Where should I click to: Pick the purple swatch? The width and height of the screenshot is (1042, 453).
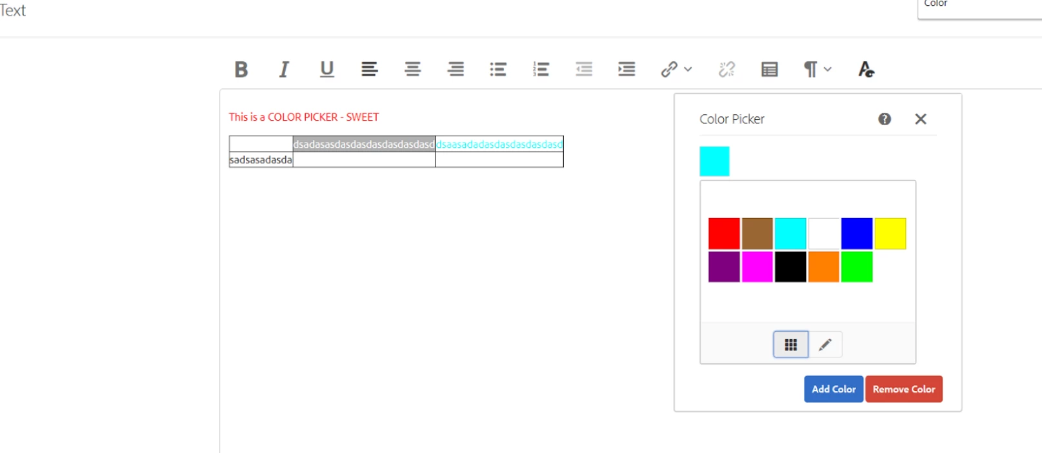click(724, 267)
